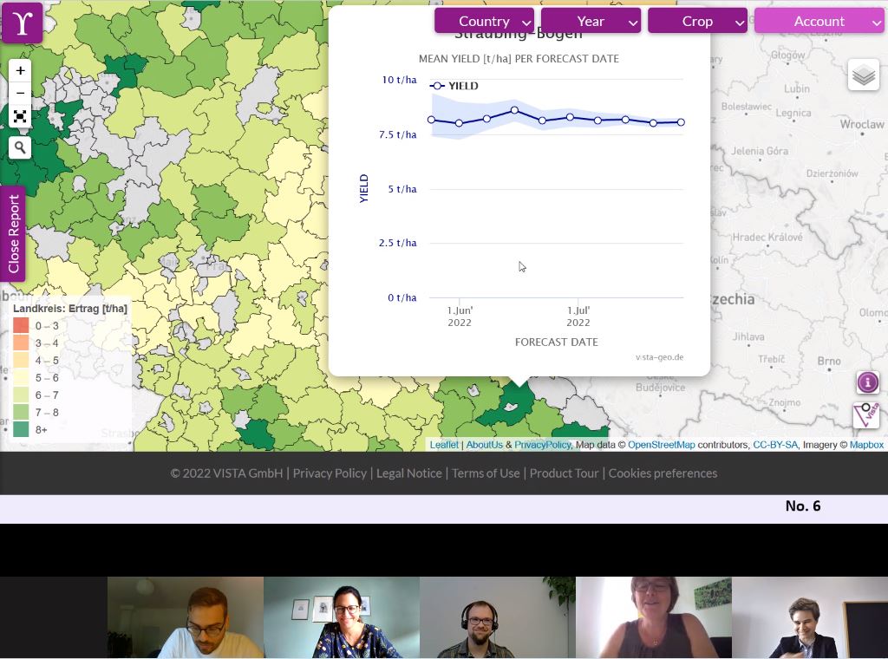Open the Leaflet attribution link
The image size is (888, 659).
click(444, 445)
